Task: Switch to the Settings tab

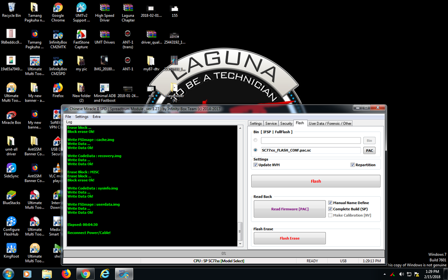Action: click(256, 124)
